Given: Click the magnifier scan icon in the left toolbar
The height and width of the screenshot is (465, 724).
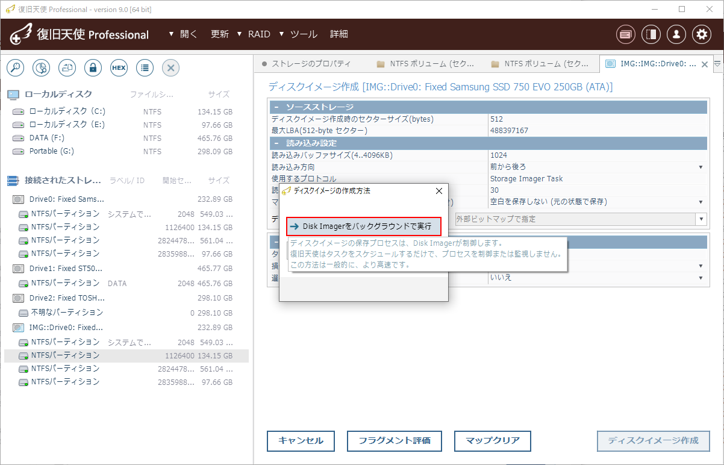Looking at the screenshot, I should 15,68.
